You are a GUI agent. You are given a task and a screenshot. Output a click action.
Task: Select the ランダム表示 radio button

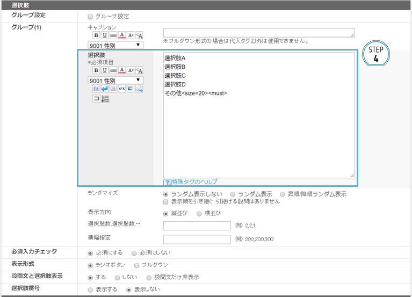233,194
